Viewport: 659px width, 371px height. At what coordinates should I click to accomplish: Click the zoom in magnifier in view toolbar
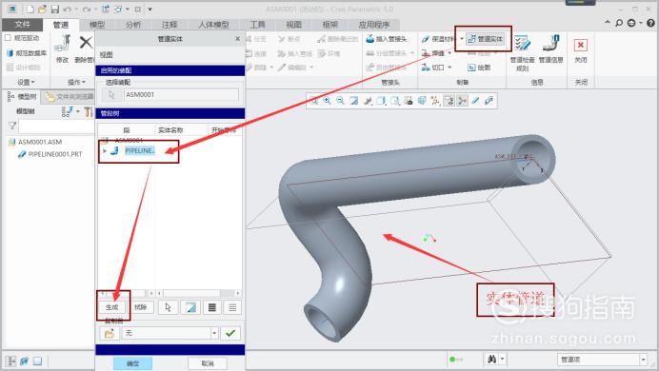click(x=327, y=101)
